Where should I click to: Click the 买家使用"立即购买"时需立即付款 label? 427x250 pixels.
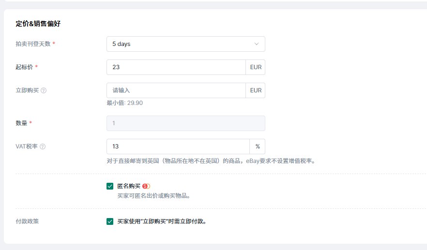pyautogui.click(x=162, y=221)
